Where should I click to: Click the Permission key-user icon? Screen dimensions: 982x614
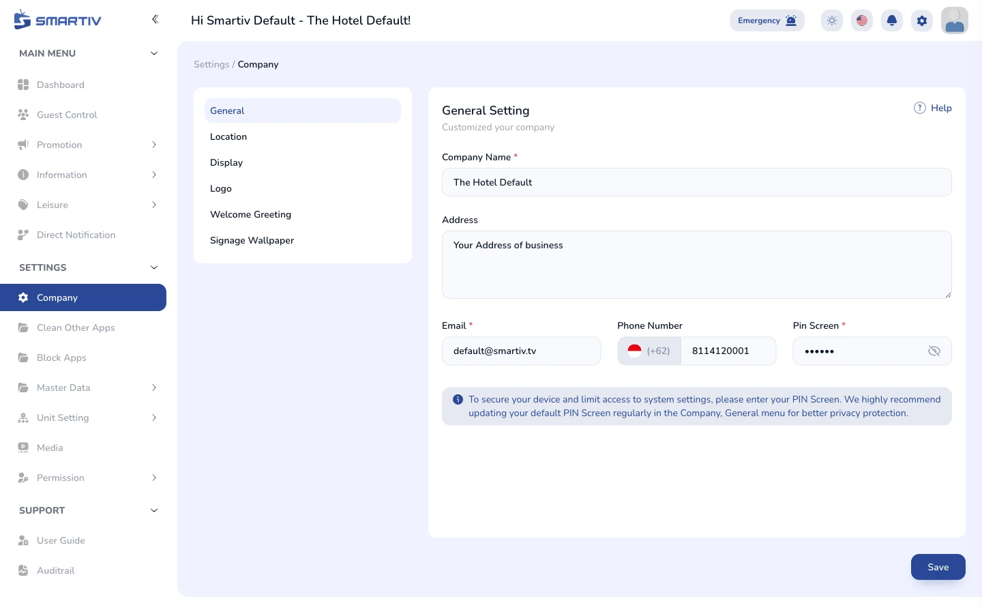click(23, 478)
